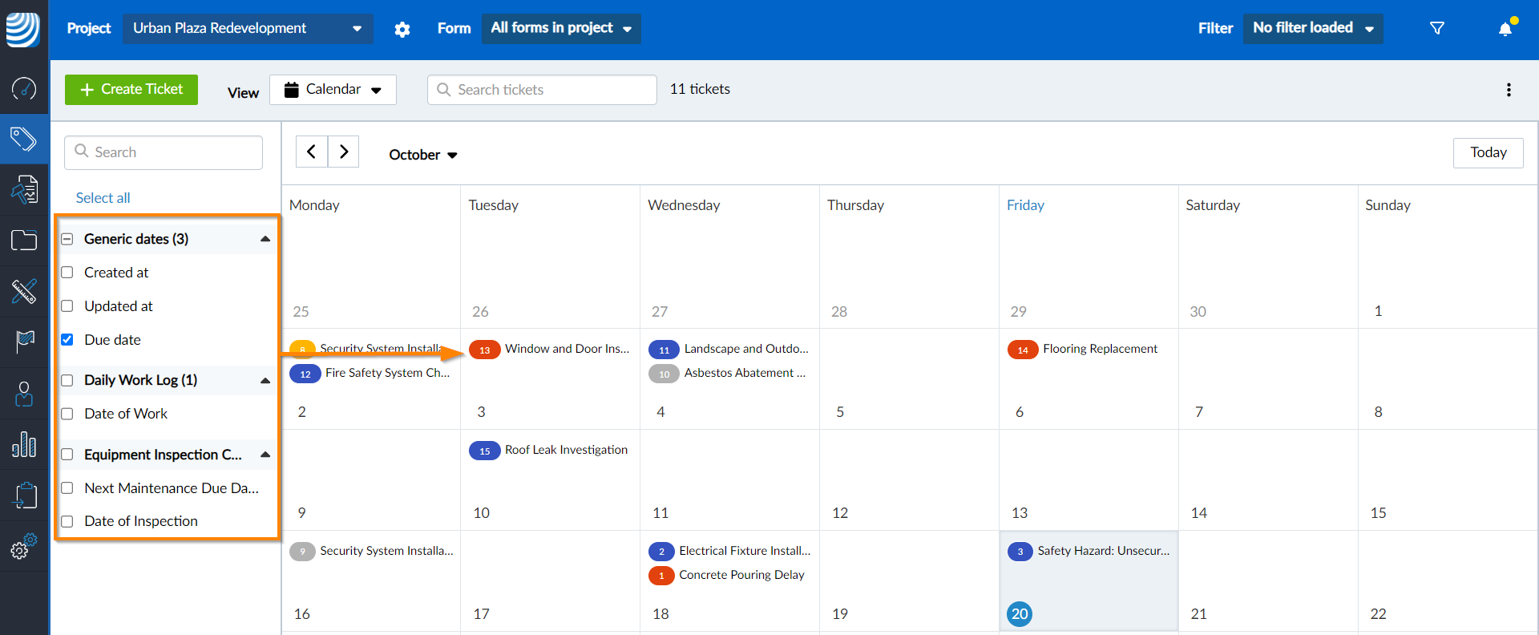Viewport: 1539px width, 635px height.
Task: Open the Landscape and Outdoor ticket
Action: pos(746,349)
